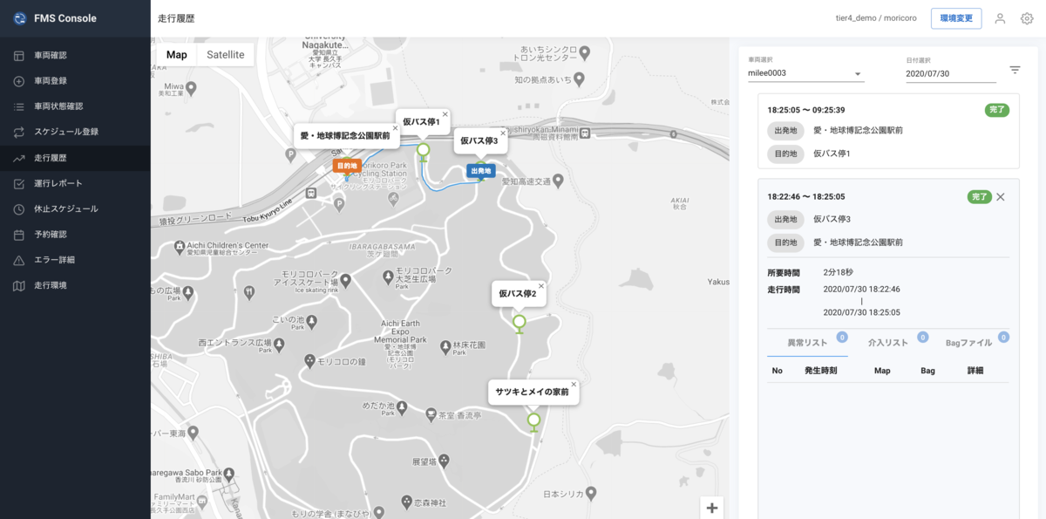Open the user account icon

click(1000, 18)
